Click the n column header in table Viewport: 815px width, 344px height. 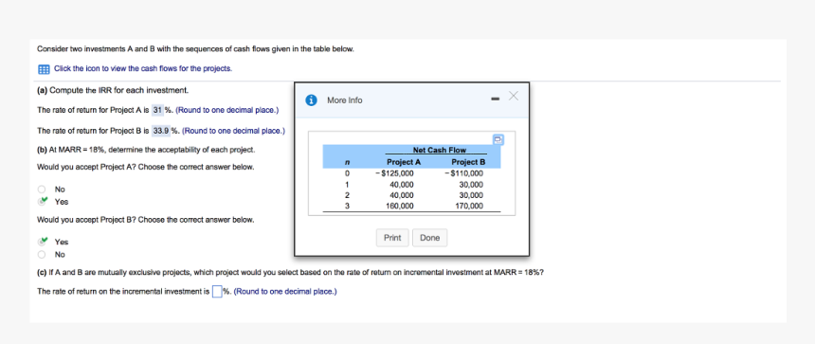[346, 163]
